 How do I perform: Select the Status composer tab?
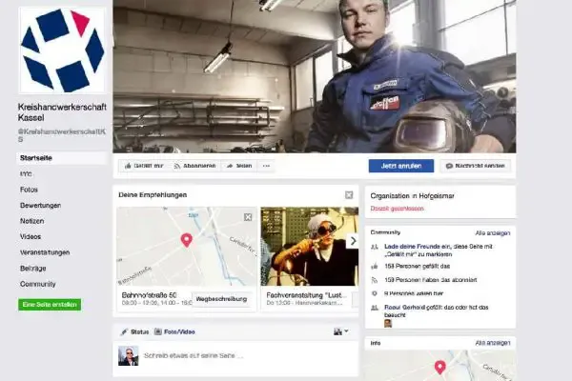click(x=134, y=331)
